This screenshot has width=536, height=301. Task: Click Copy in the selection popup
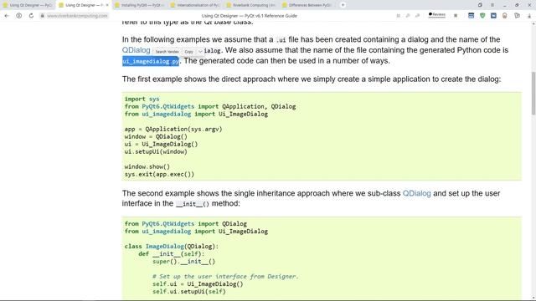tap(188, 52)
